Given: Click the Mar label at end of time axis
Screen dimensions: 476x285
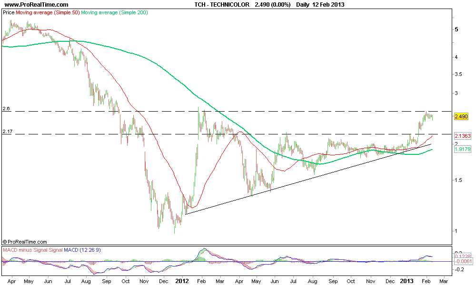Looking at the screenshot, I should click(x=444, y=281).
